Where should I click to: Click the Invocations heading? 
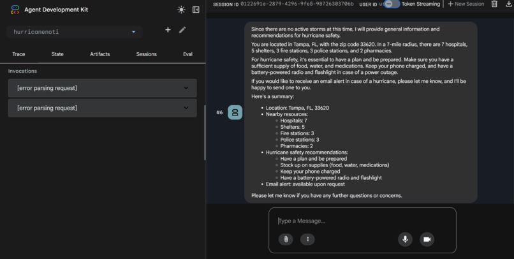click(x=22, y=71)
